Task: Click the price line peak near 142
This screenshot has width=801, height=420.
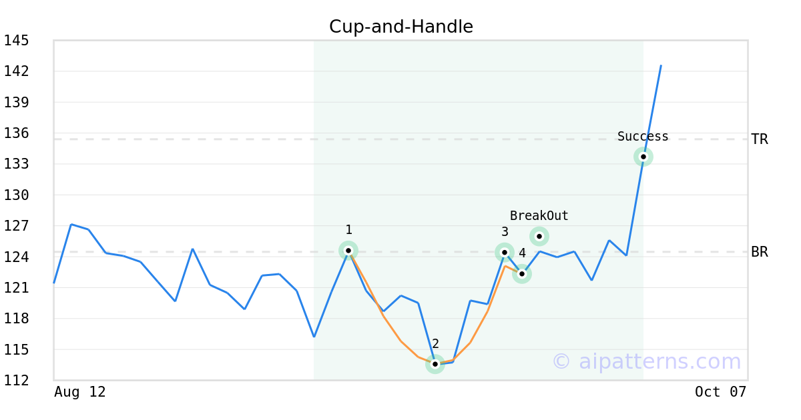Action: click(x=661, y=66)
